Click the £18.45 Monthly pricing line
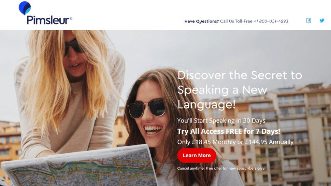Image resolution: width=331 pixels, height=186 pixels. (x=235, y=142)
